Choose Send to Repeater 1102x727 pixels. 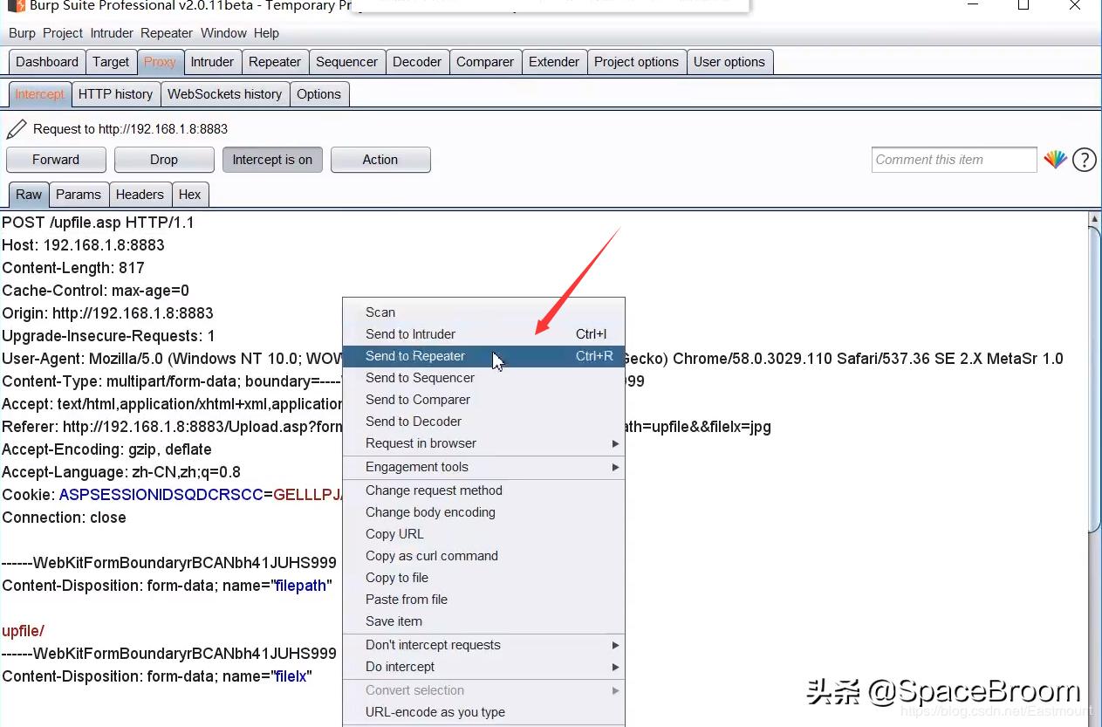(x=484, y=356)
